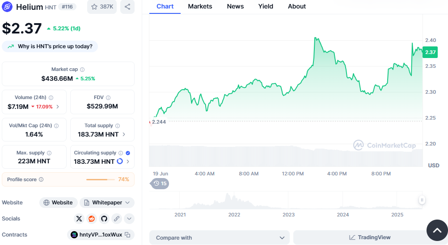Open the share icon button
448x245 pixels.
127,7
